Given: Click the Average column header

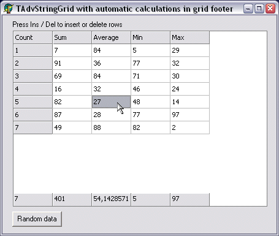Looking at the screenshot, I should point(111,37).
